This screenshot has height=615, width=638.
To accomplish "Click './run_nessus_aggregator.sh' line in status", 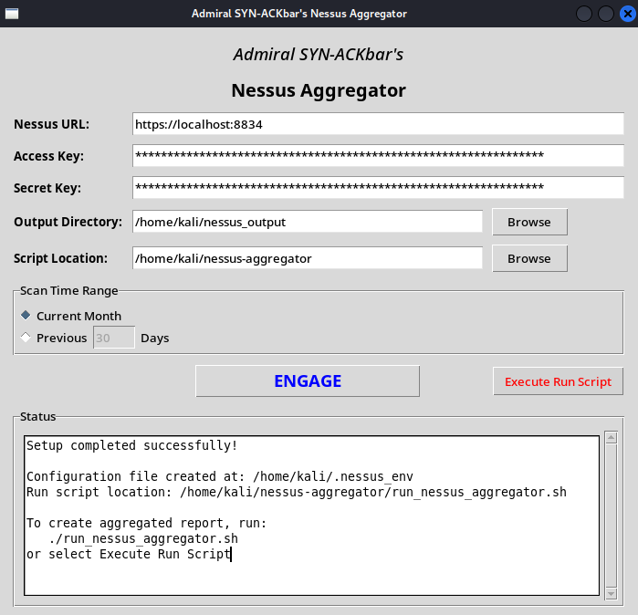I will coord(143,538).
